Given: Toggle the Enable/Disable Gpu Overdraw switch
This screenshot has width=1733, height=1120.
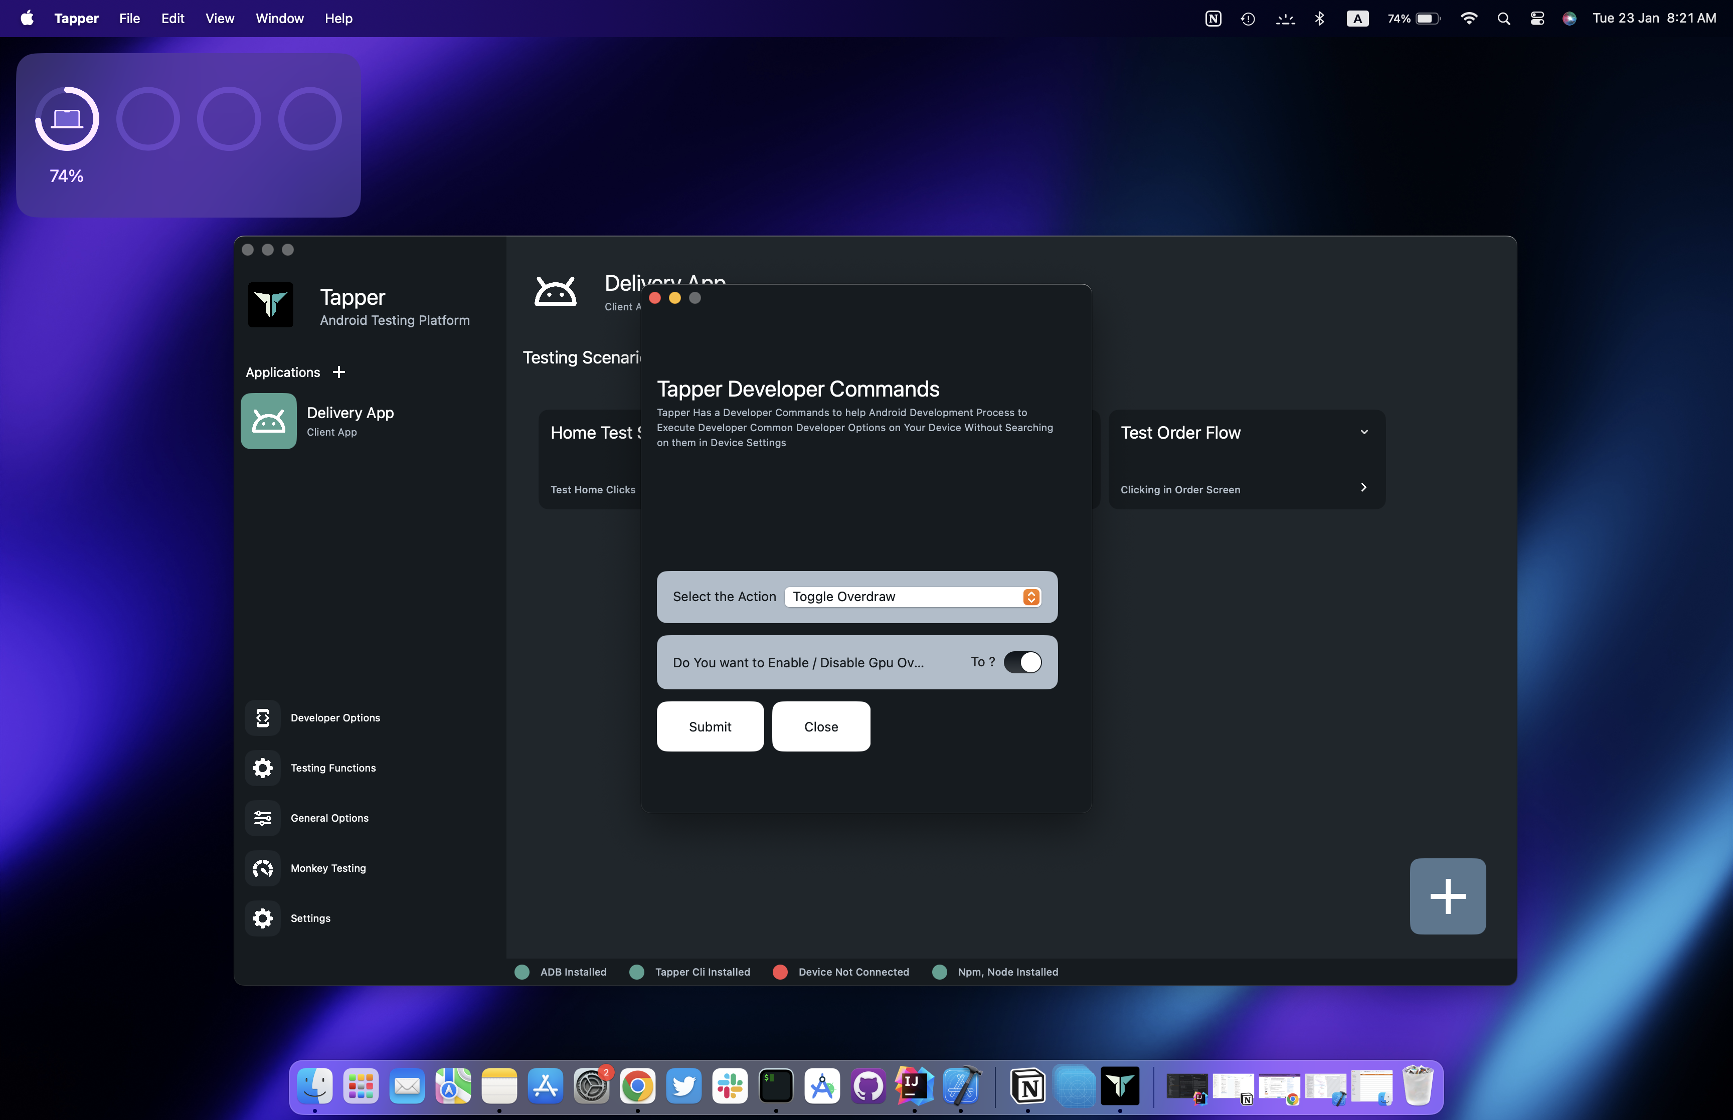Looking at the screenshot, I should [1022, 662].
